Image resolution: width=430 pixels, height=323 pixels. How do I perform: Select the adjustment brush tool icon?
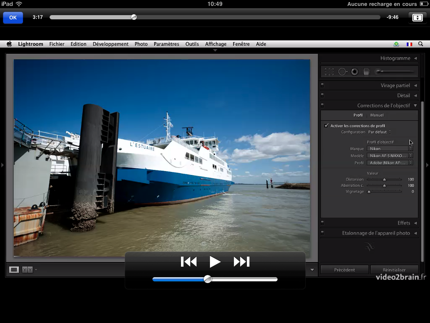pyautogui.click(x=395, y=71)
